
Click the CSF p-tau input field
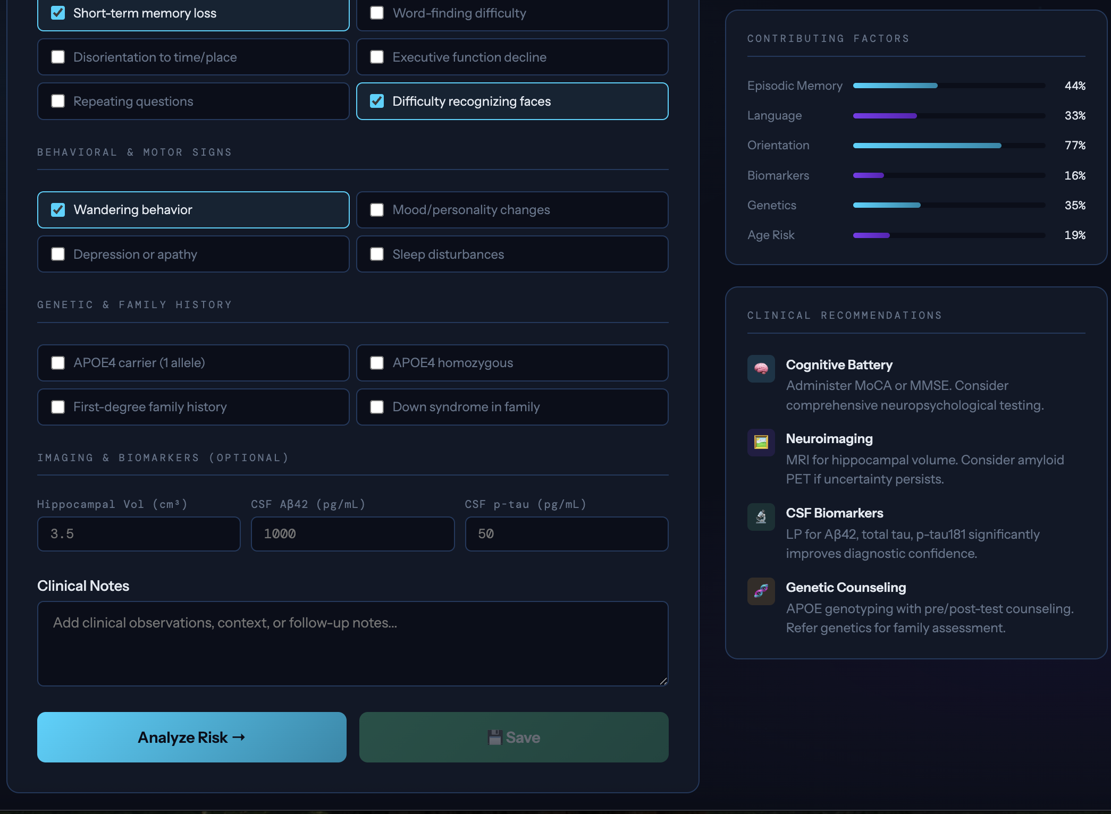coord(566,534)
